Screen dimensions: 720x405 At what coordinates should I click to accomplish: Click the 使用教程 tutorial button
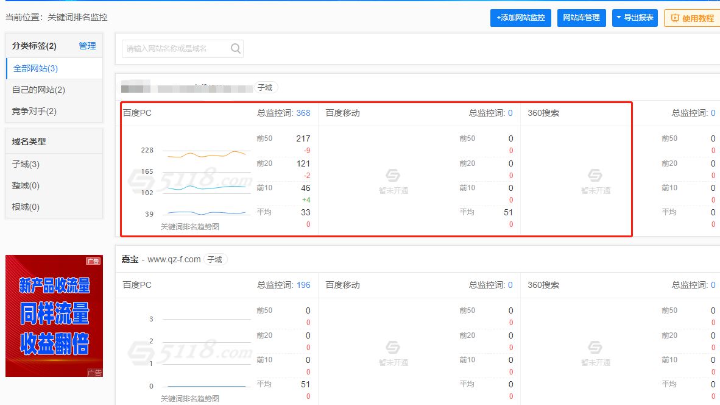pos(692,18)
